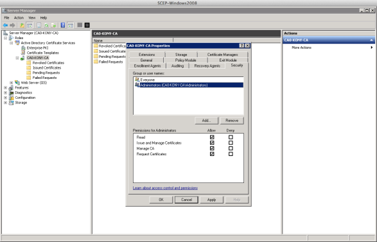Viewport: 377px width, 242px height.
Task: Toggle Allow for Issue and Manage Certificates
Action: [x=212, y=143]
